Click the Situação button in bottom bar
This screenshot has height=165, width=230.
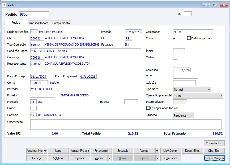[123, 151]
